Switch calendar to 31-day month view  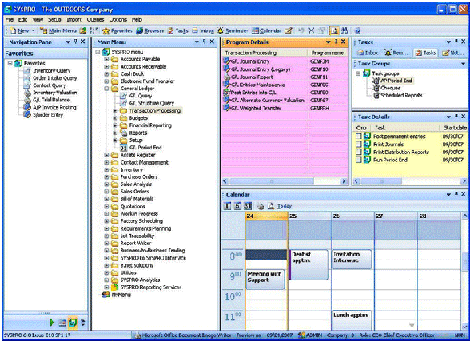tap(247, 206)
